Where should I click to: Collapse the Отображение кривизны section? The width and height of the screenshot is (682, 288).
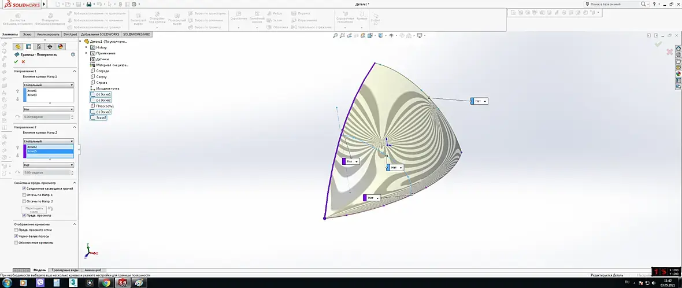pyautogui.click(x=75, y=224)
